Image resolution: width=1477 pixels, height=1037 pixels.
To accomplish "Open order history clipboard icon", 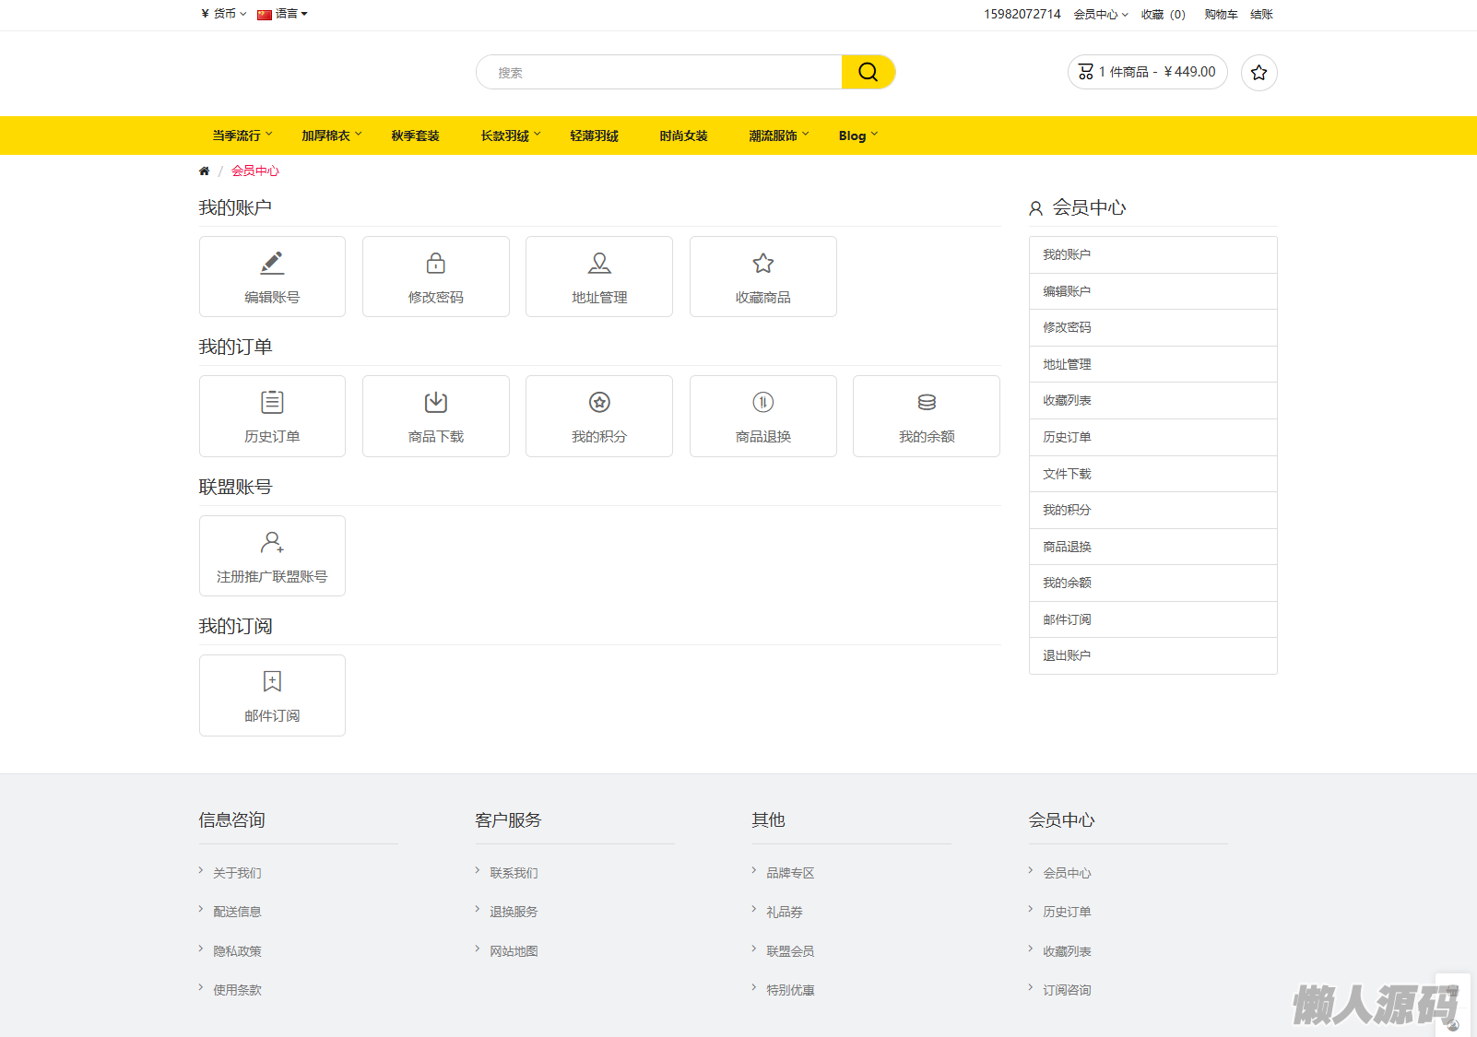I will (272, 403).
